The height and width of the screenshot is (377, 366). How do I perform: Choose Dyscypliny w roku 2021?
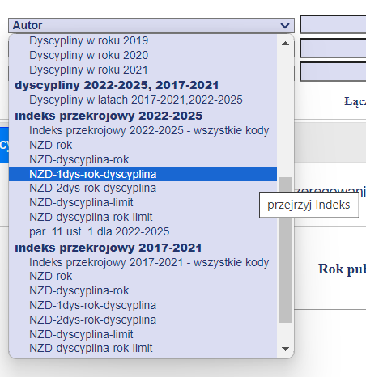[x=143, y=70]
